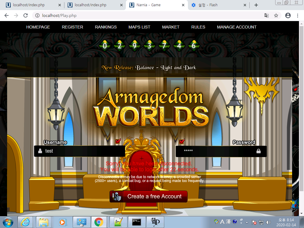304x228 pixels.
Task: Show hidden system tray icons
Action: [x=247, y=222]
